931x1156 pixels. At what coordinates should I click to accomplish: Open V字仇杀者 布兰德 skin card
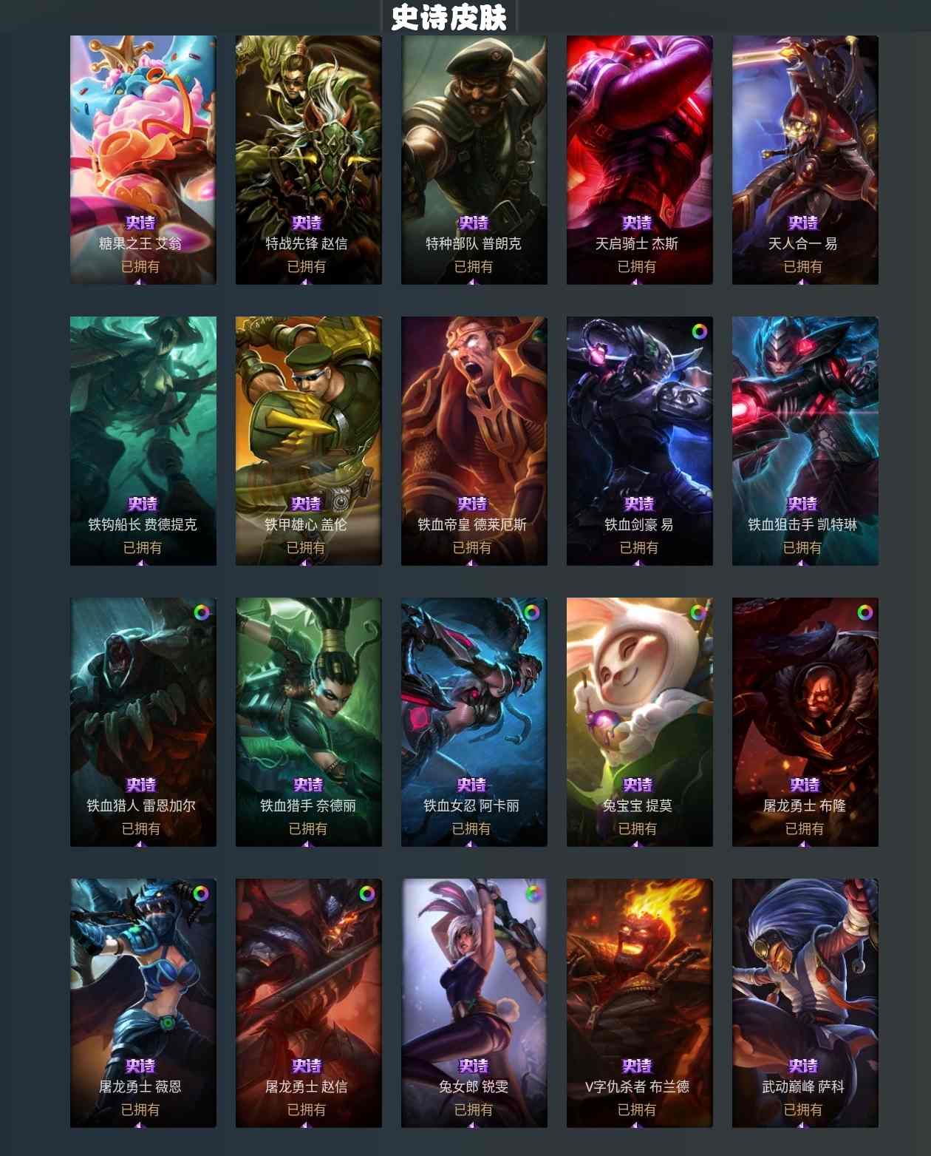640,1003
